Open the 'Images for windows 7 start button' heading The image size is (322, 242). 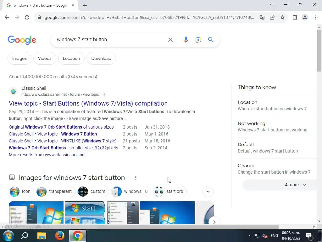click(72, 178)
